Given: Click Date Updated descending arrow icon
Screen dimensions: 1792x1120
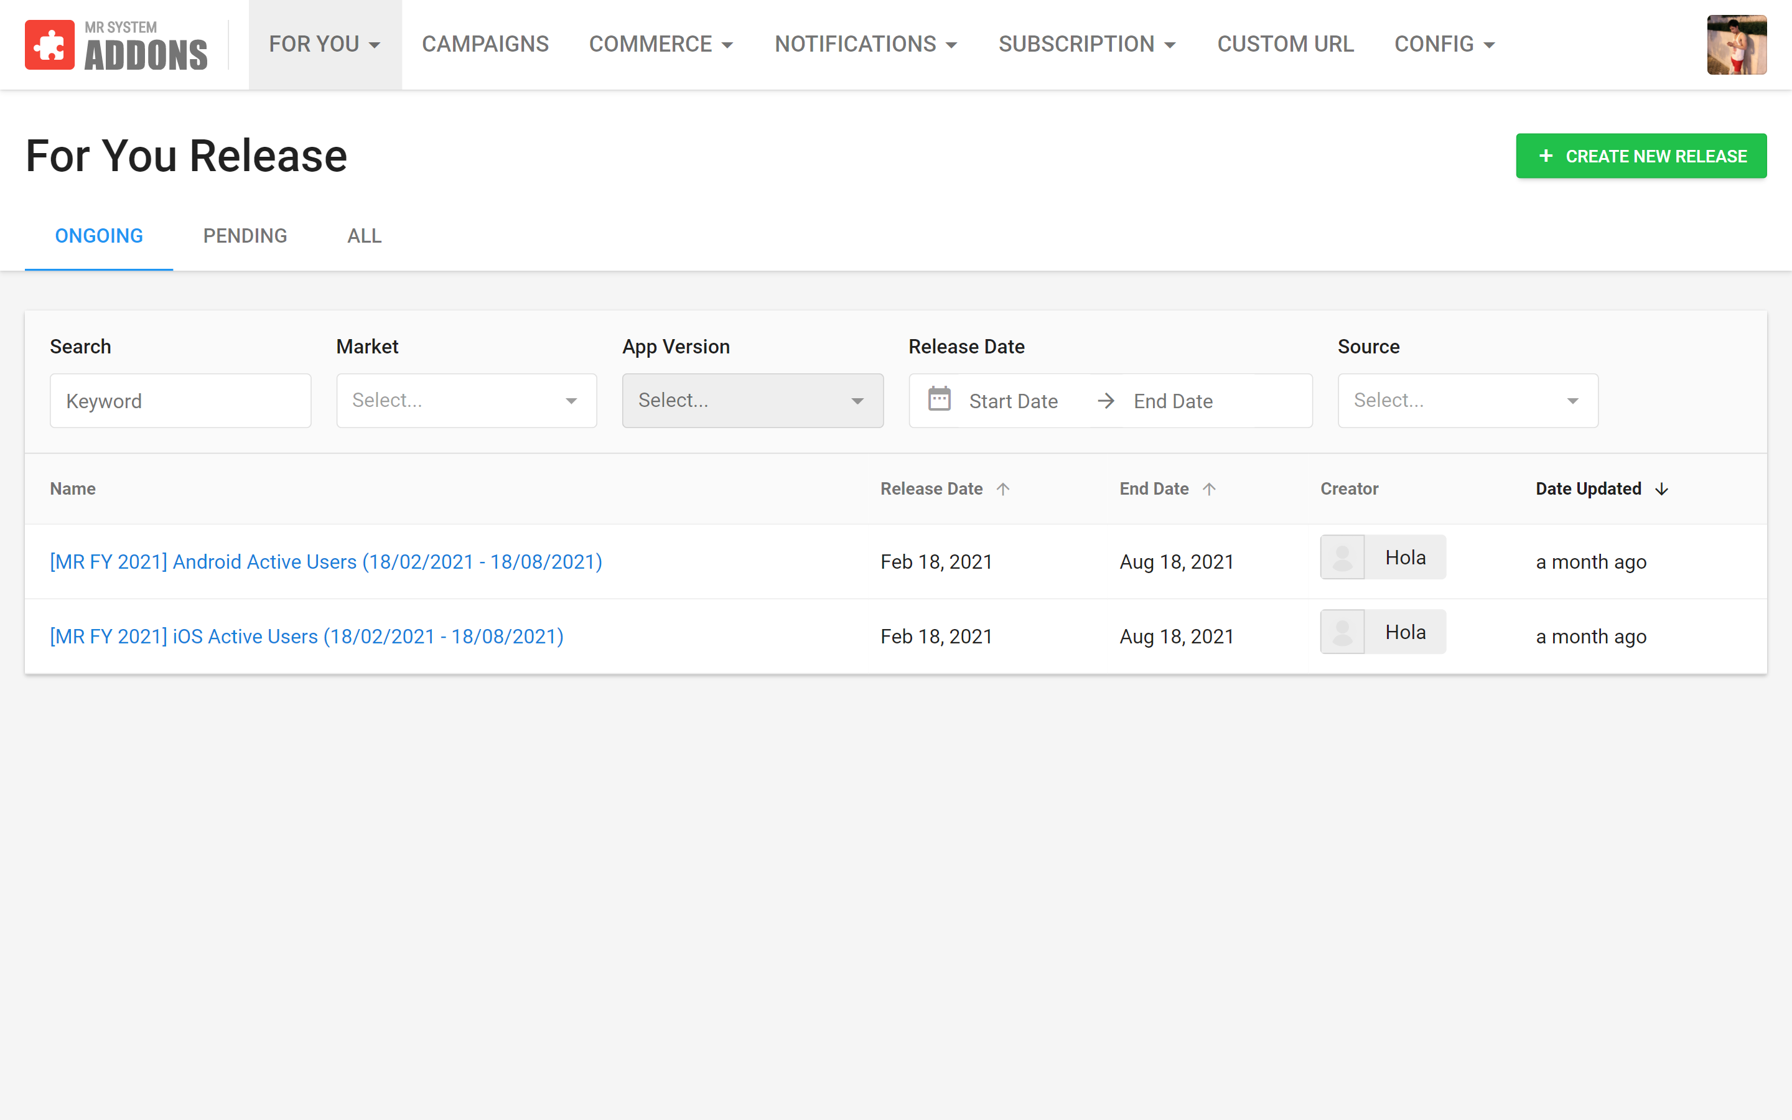Looking at the screenshot, I should [x=1662, y=489].
